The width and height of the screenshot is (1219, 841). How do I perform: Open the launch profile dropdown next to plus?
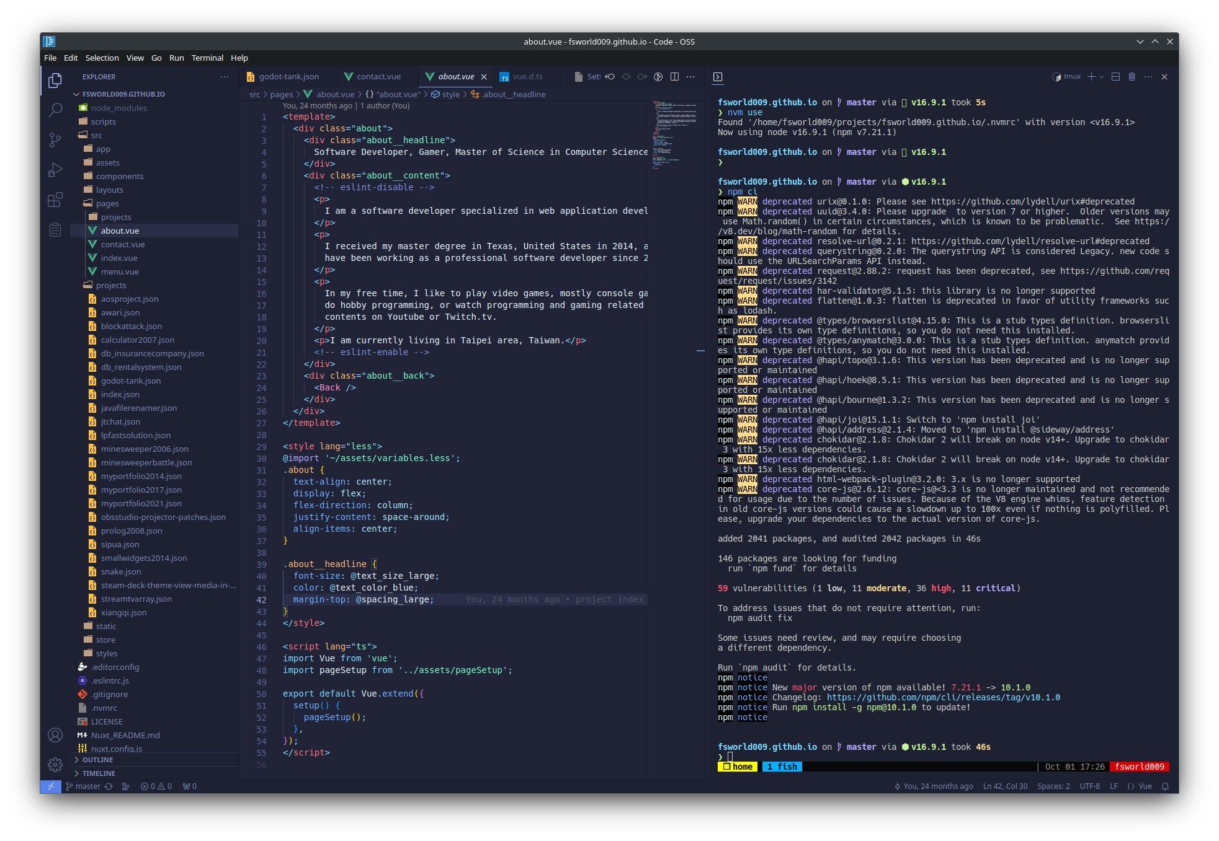tap(1102, 77)
